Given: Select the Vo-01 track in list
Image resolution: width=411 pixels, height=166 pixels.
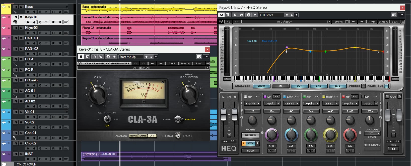Looking at the screenshot, I should [45, 112].
